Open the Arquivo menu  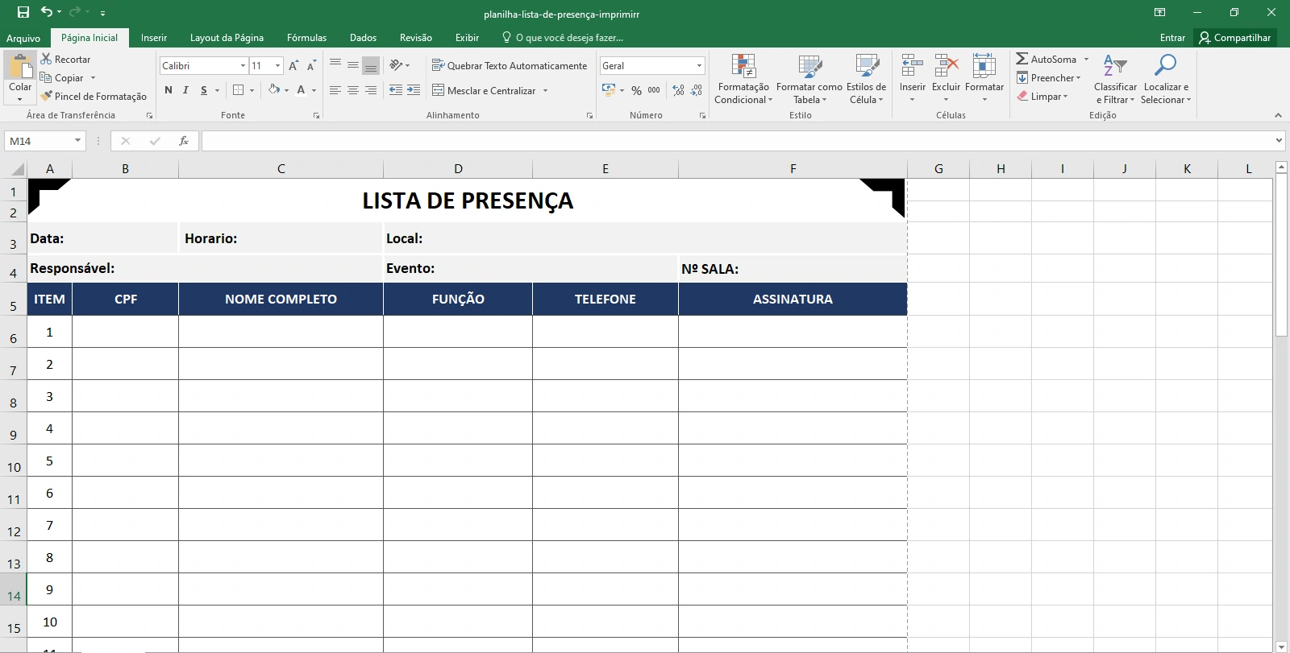[23, 38]
